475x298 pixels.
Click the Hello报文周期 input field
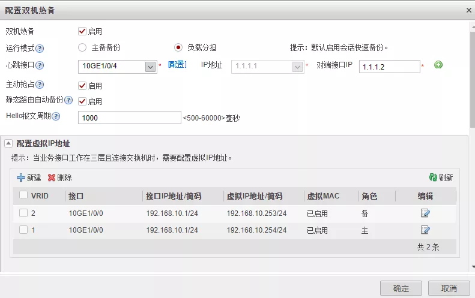(x=129, y=118)
